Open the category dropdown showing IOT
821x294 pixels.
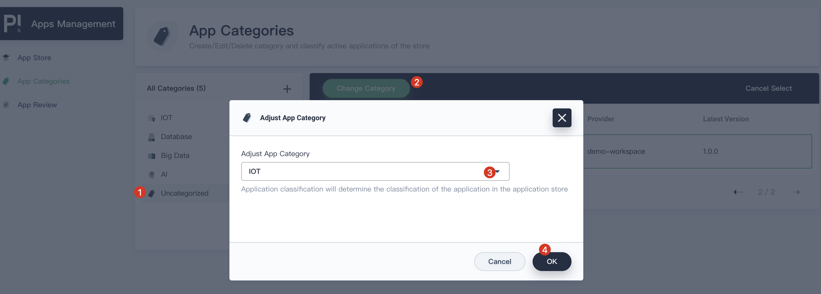[x=375, y=171]
